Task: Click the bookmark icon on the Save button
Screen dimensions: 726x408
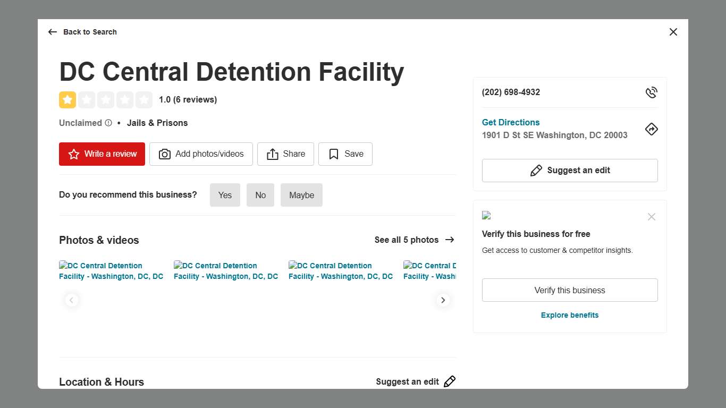Action: pos(333,154)
